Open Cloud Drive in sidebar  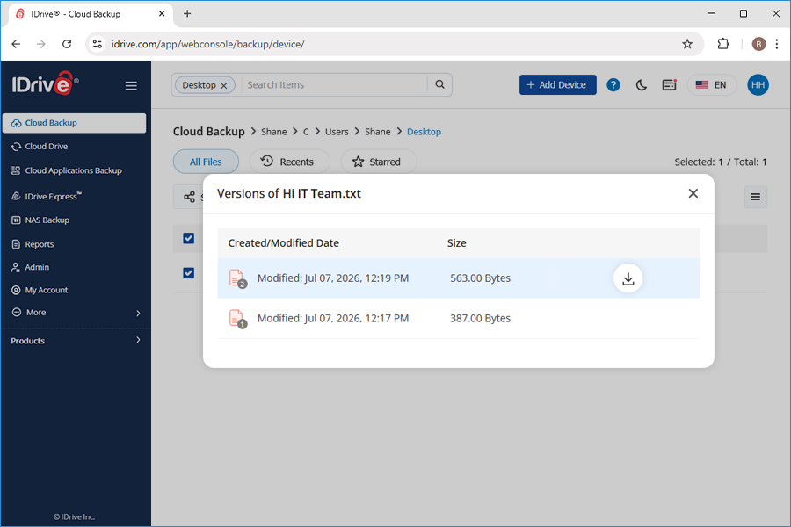pyautogui.click(x=47, y=147)
